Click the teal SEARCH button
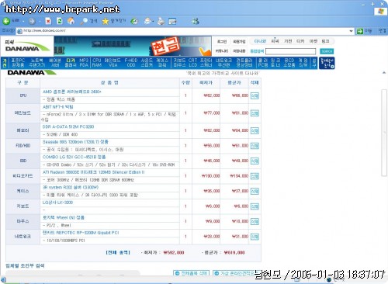Viewport: 388px width, 284px height. coord(327,51)
